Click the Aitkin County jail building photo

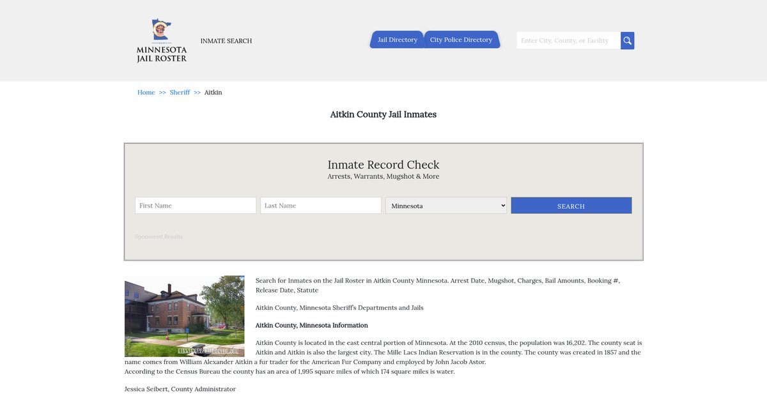(185, 316)
